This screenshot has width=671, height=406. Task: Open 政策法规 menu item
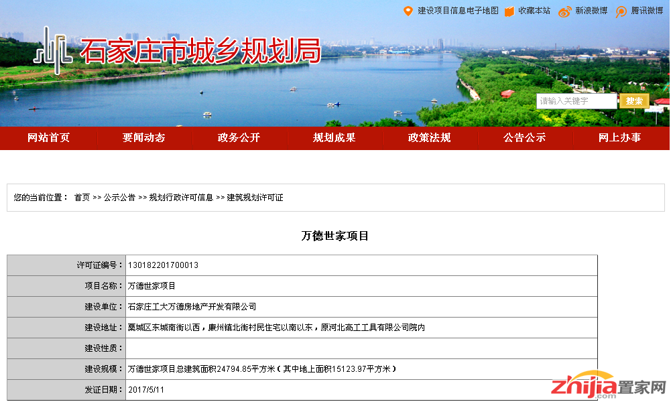pyautogui.click(x=429, y=138)
